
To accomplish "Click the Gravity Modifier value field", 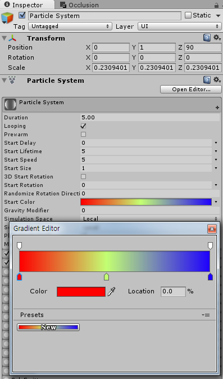I will (150, 210).
